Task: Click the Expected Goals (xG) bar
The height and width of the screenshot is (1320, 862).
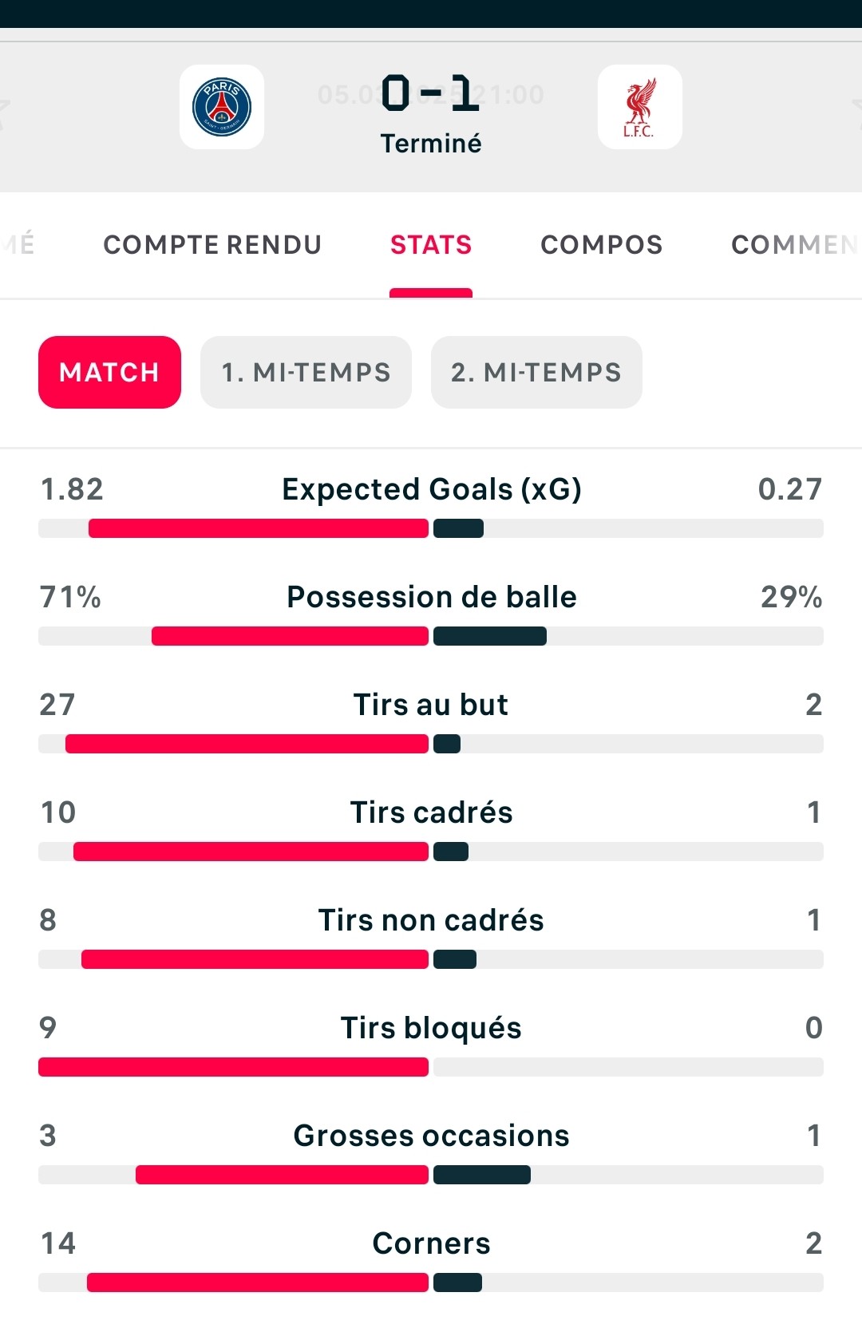Action: (x=431, y=528)
